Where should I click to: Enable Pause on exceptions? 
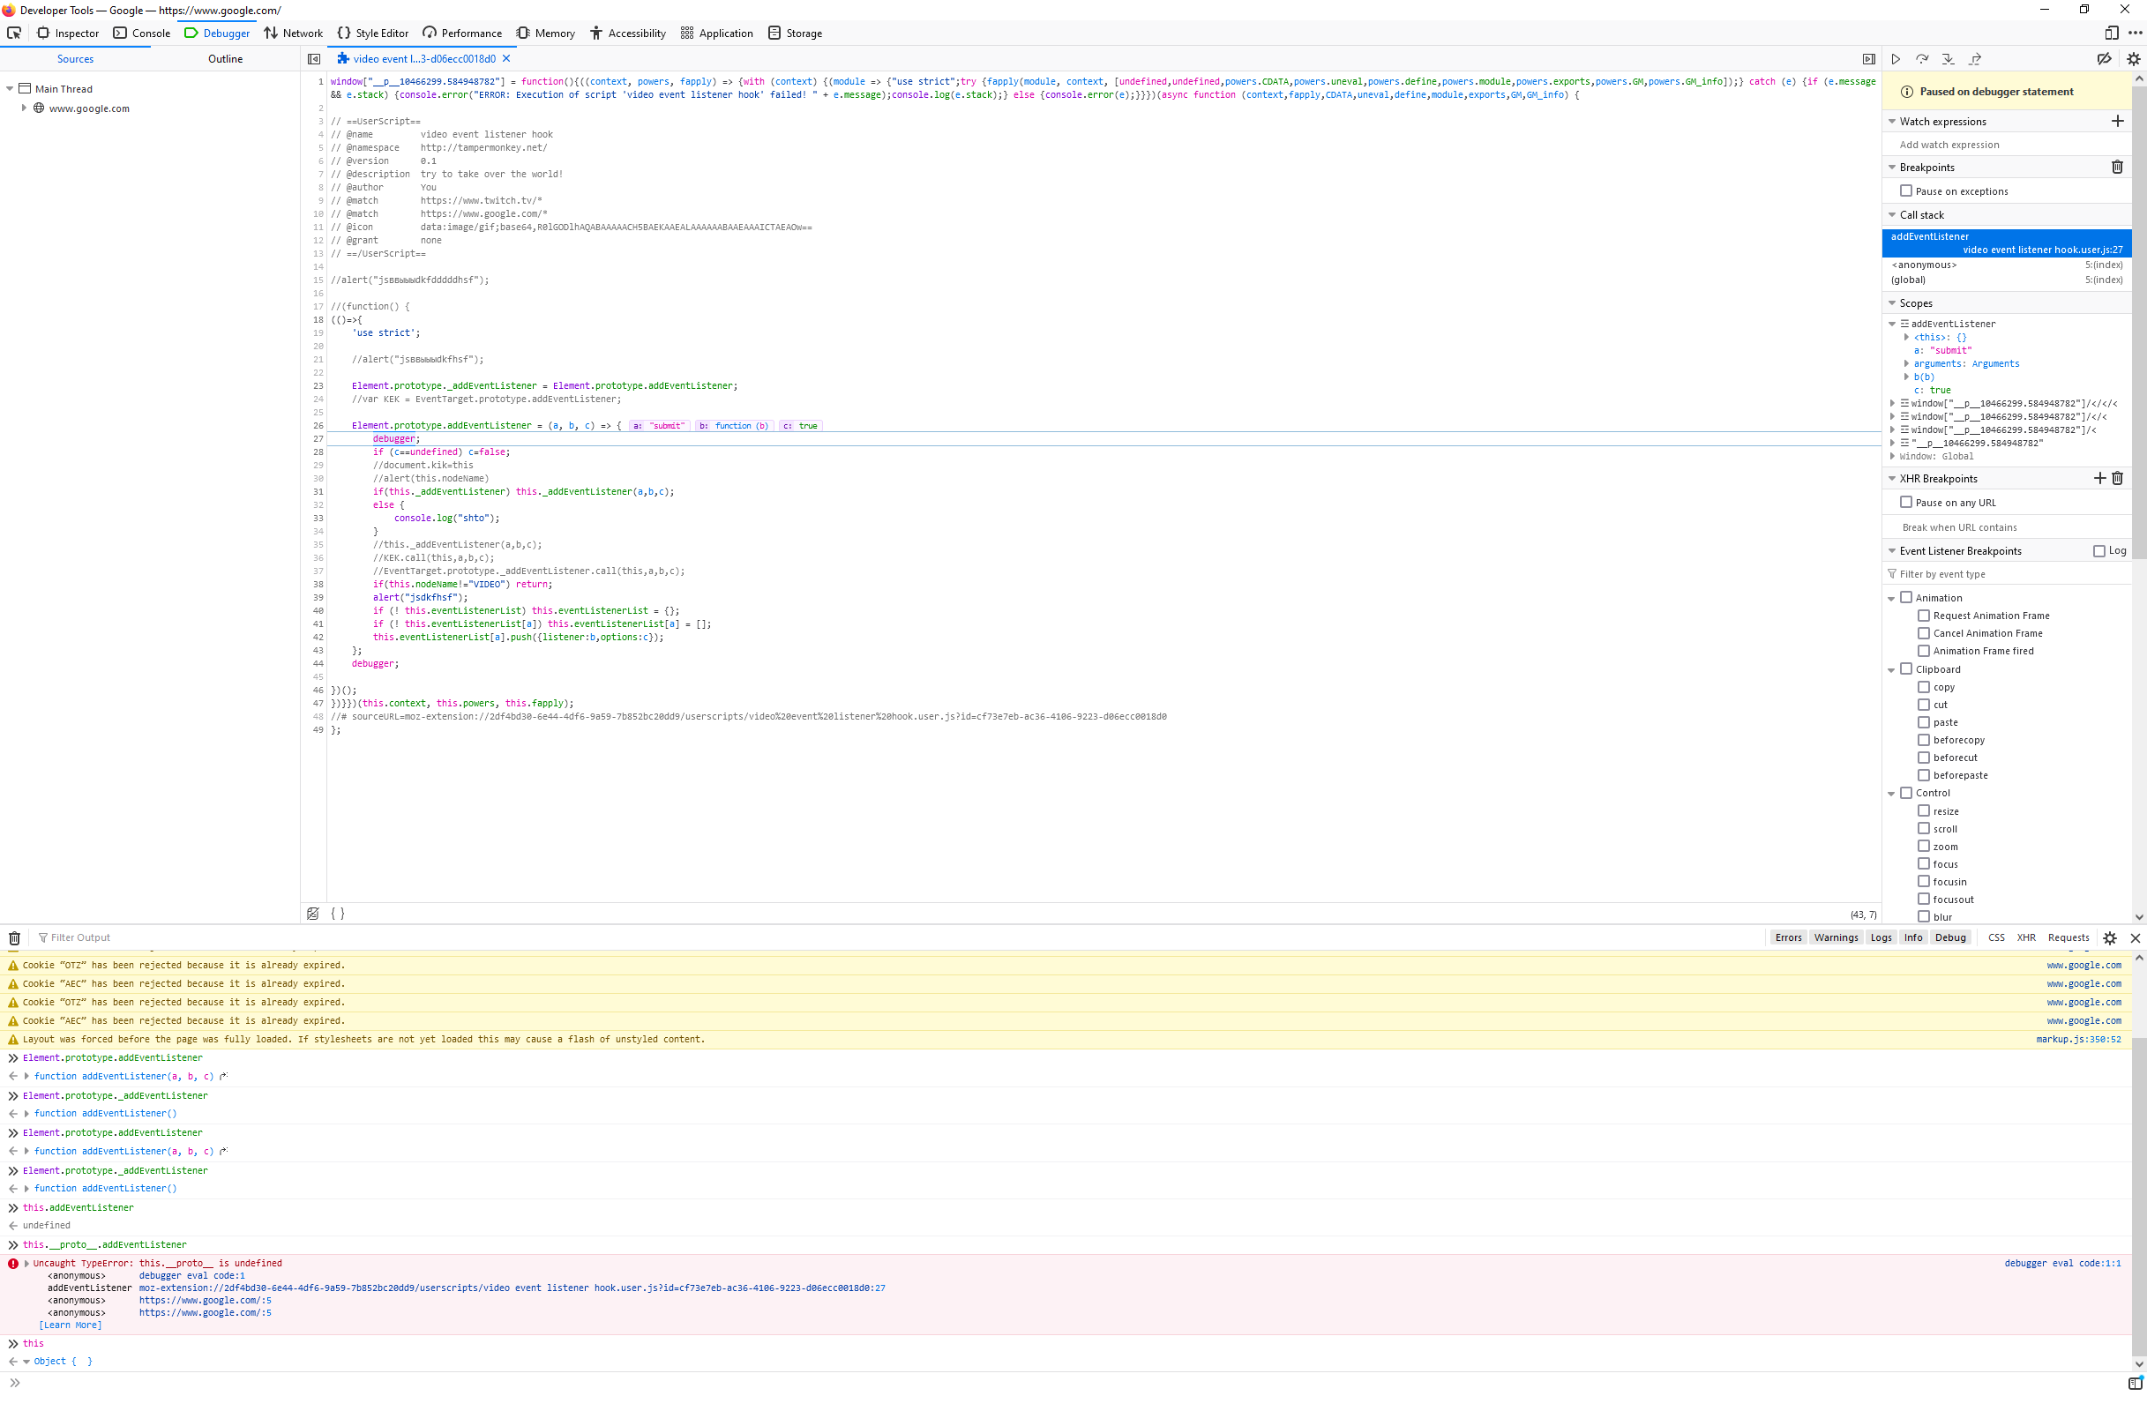pos(1906,190)
